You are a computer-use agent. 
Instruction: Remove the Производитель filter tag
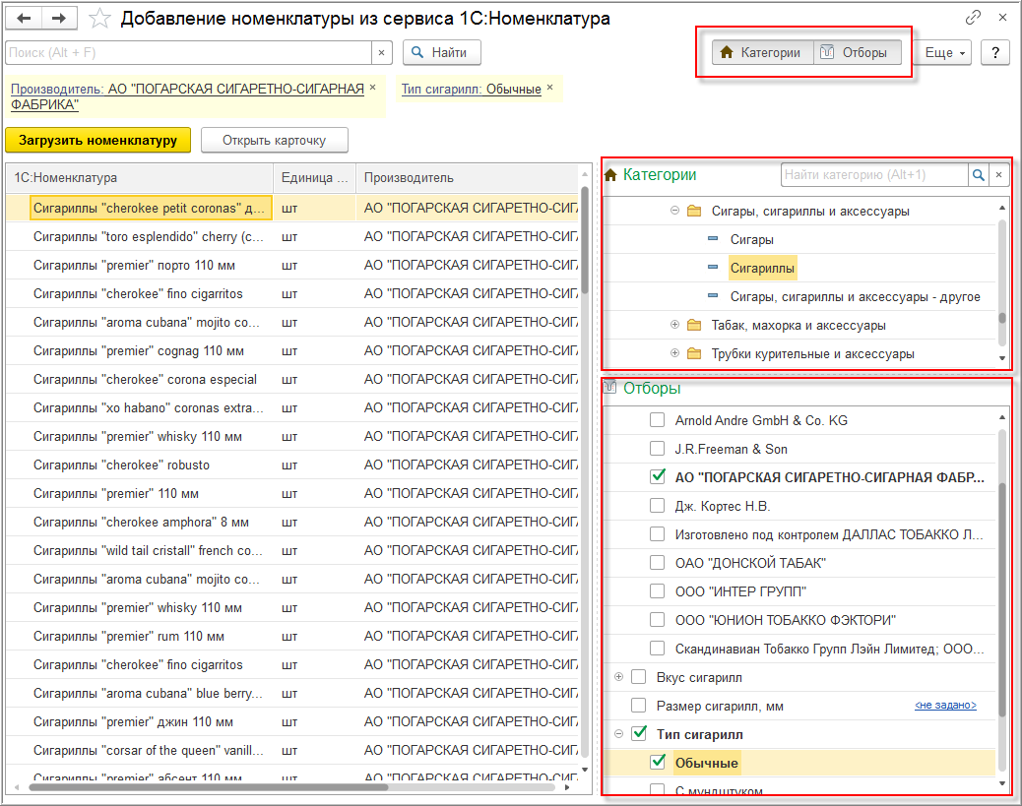tap(372, 88)
